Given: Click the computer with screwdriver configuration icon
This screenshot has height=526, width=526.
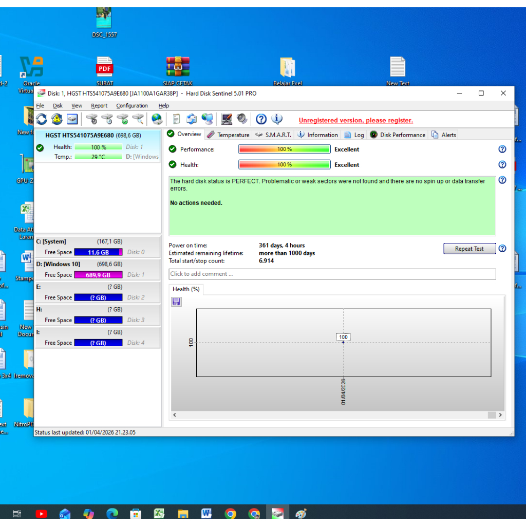Looking at the screenshot, I should tap(227, 119).
